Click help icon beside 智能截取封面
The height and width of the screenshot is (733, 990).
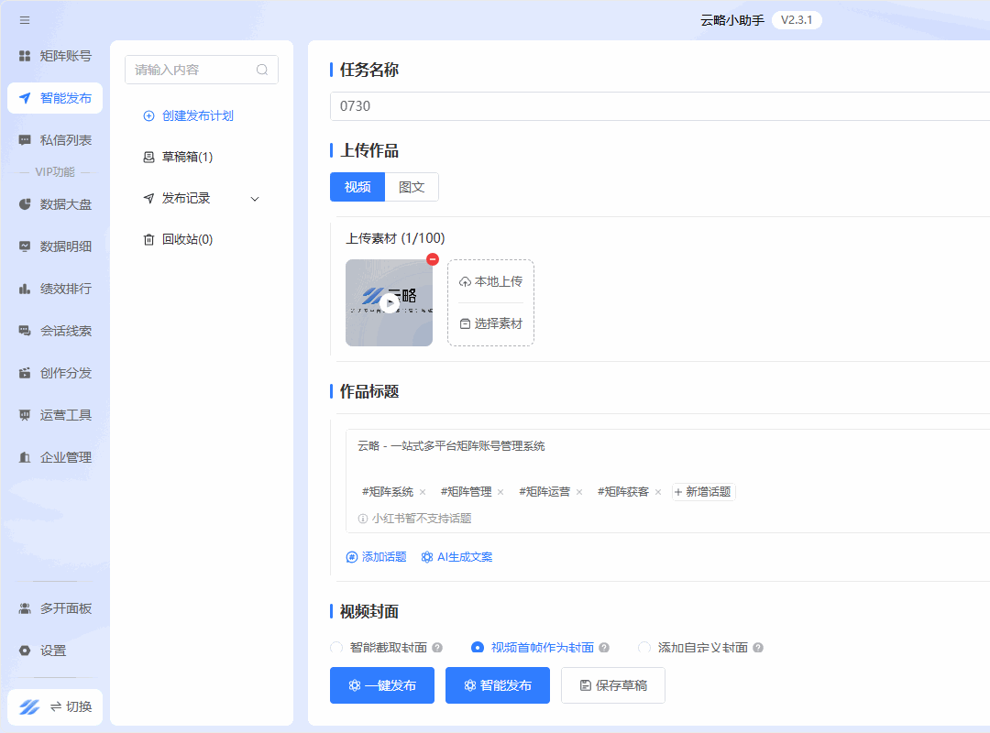[437, 648]
